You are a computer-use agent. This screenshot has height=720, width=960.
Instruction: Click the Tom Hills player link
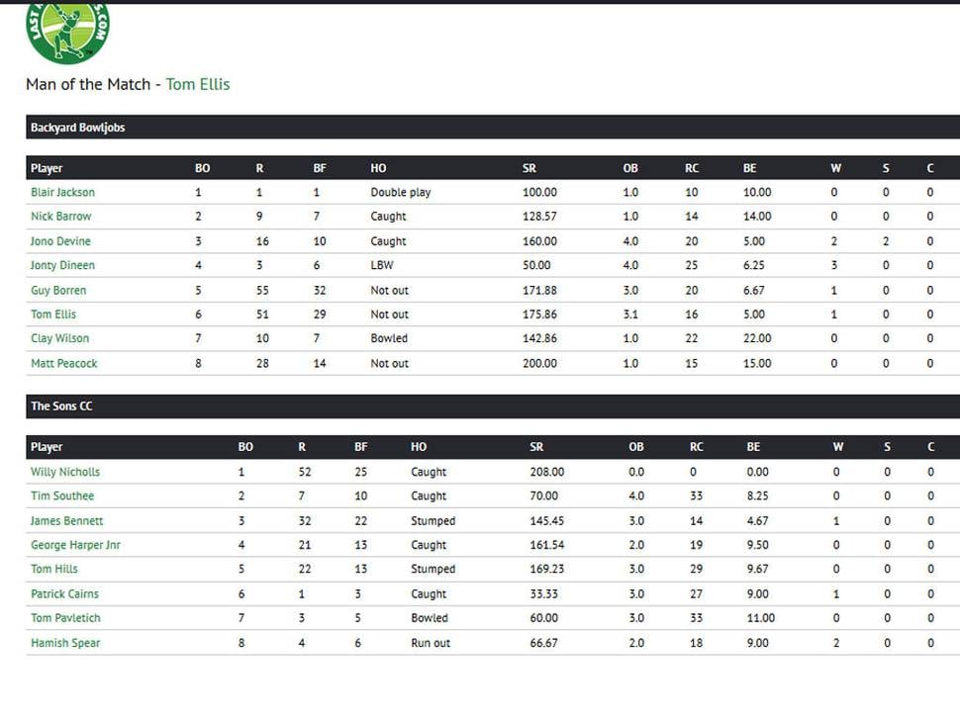[53, 569]
